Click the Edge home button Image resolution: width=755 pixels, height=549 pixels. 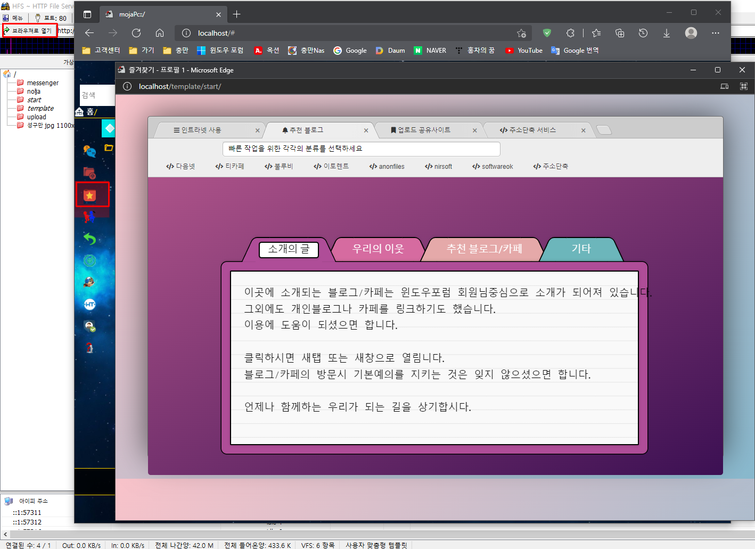pyautogui.click(x=160, y=33)
